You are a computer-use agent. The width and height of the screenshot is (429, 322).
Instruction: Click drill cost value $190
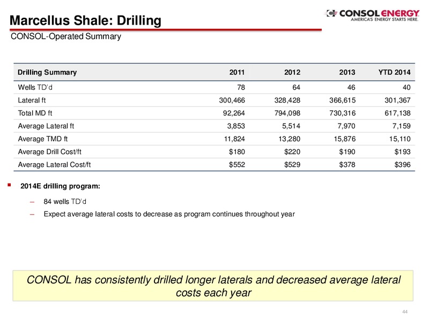coord(347,152)
